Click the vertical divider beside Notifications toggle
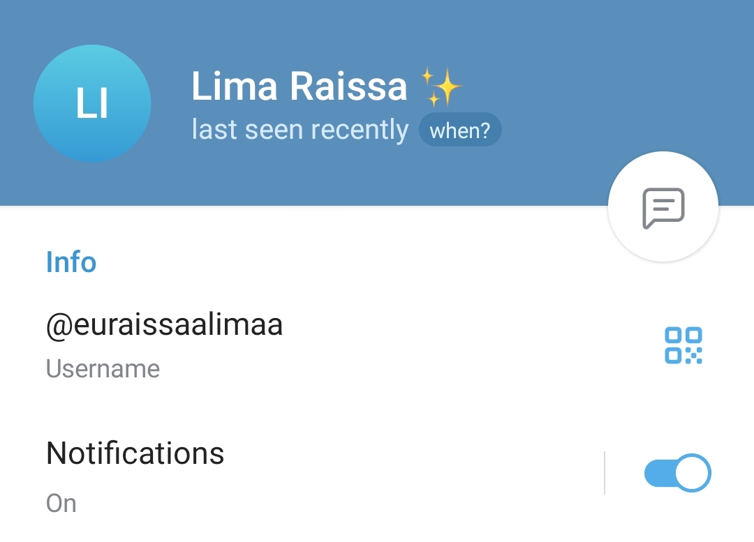The width and height of the screenshot is (754, 542). pyautogui.click(x=605, y=473)
